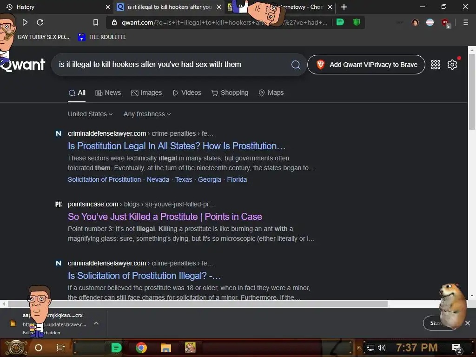Open Is Solicitation of Prostitution Illegal result
The height and width of the screenshot is (357, 476).
click(x=144, y=276)
